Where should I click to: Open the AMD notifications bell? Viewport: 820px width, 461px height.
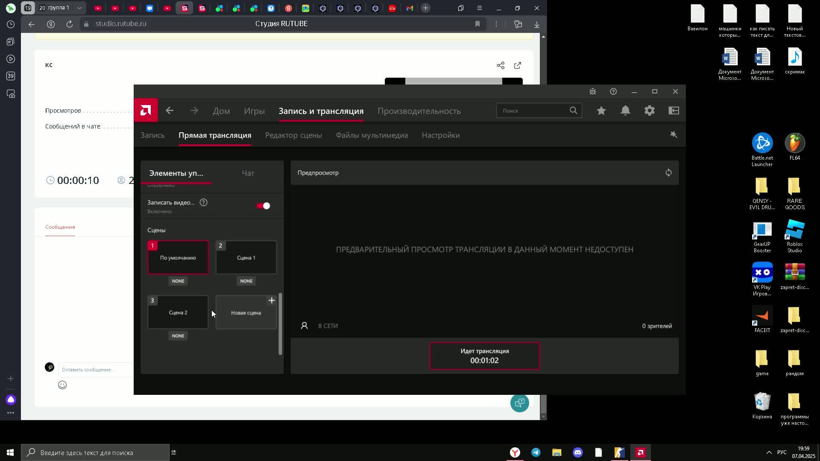[x=625, y=111]
